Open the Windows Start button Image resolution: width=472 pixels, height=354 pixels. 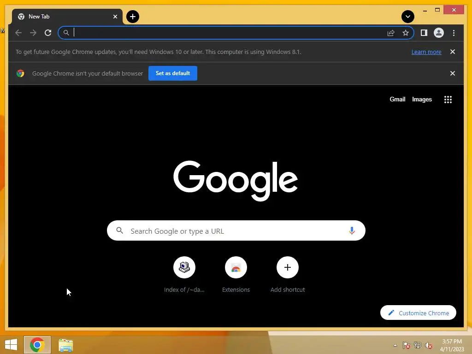coord(11,345)
